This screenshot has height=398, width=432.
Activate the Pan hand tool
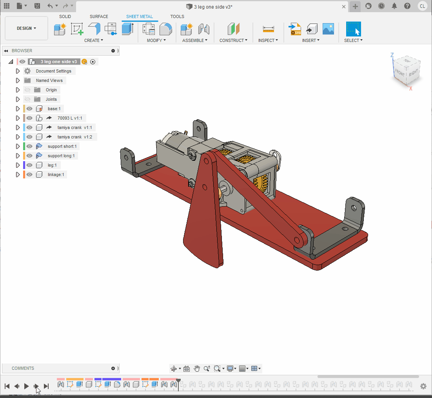click(197, 369)
